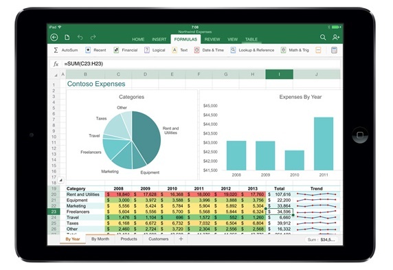
Task: Click the formula bar input field
Action: 202,64
